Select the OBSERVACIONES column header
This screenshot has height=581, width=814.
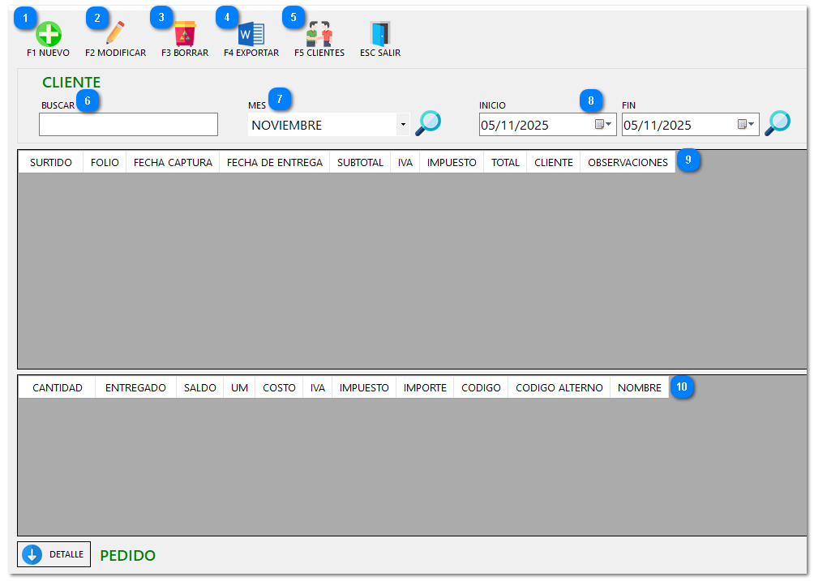pos(628,162)
